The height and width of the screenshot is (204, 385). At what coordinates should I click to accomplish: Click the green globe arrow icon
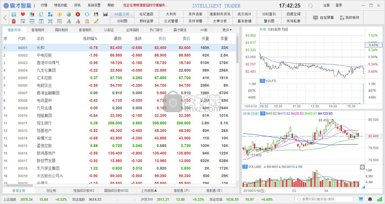coord(69,14)
